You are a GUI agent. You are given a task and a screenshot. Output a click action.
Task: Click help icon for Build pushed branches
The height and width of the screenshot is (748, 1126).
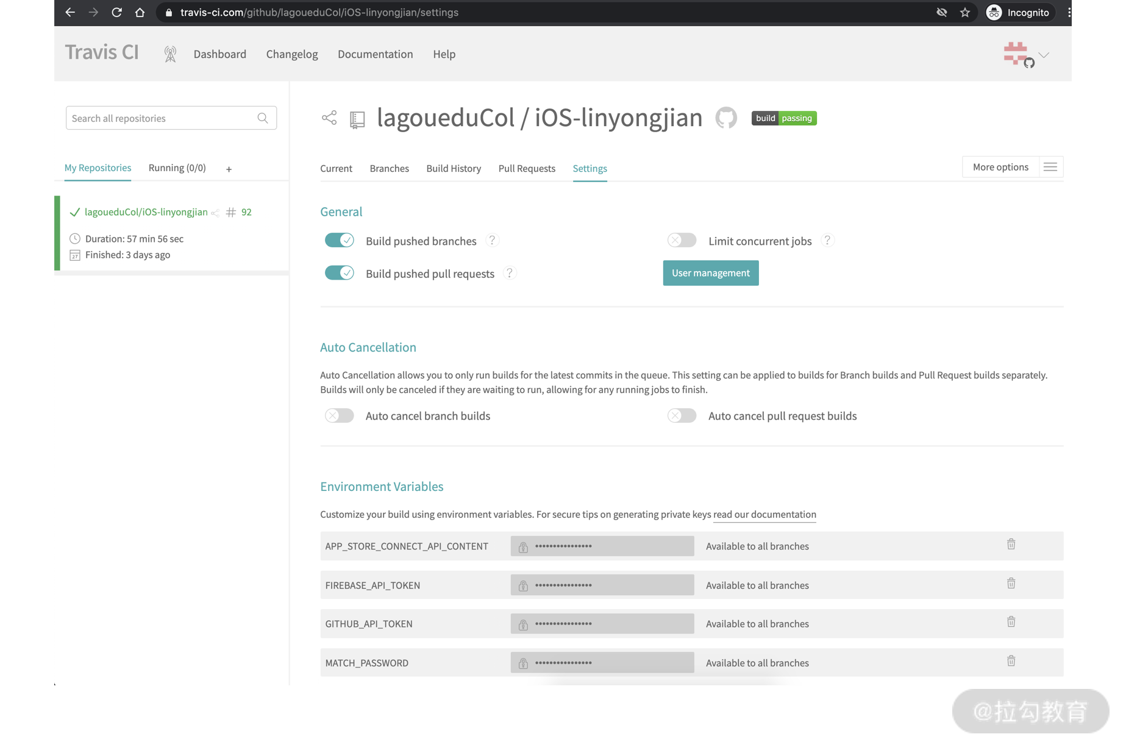[x=492, y=240]
